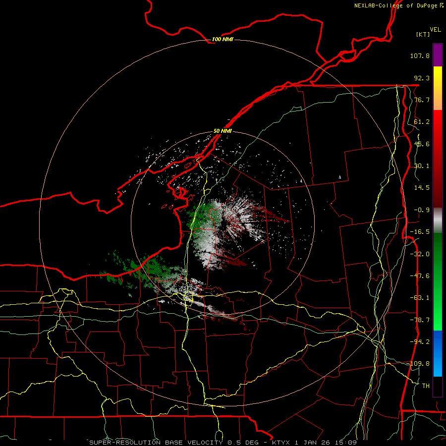Select the 30.1 value on velocity scale

tap(422, 166)
